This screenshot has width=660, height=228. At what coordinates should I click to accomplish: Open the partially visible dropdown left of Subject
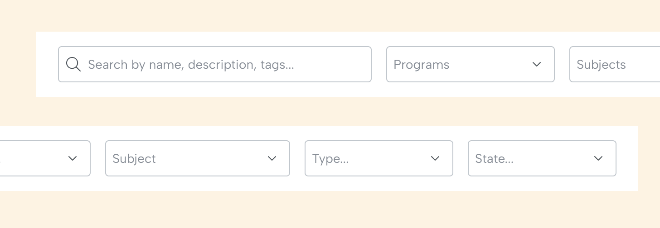click(x=41, y=158)
